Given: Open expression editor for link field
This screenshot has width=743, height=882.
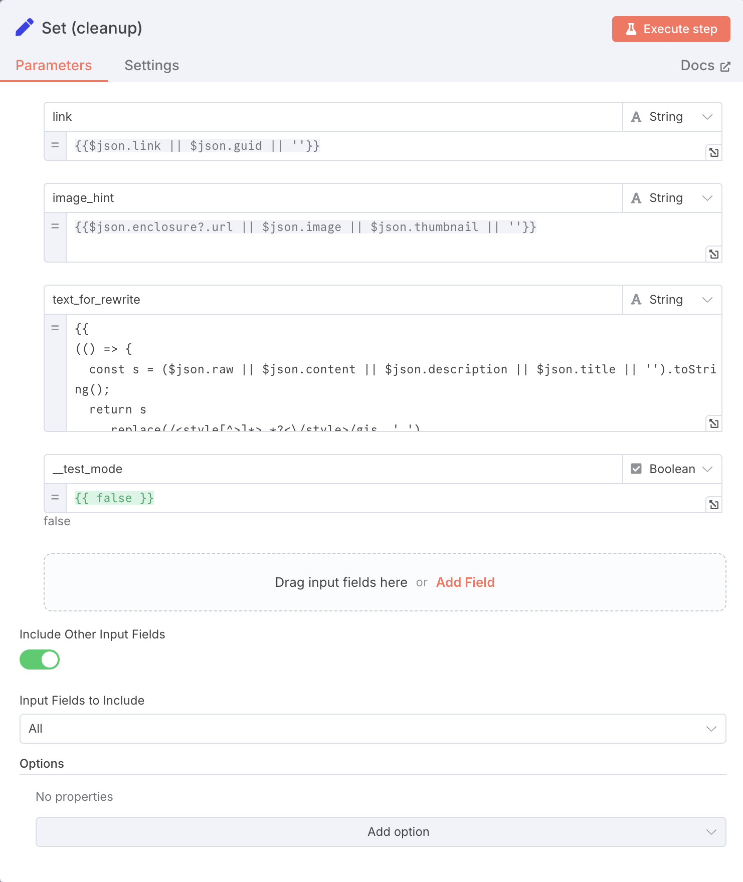Looking at the screenshot, I should 713,152.
